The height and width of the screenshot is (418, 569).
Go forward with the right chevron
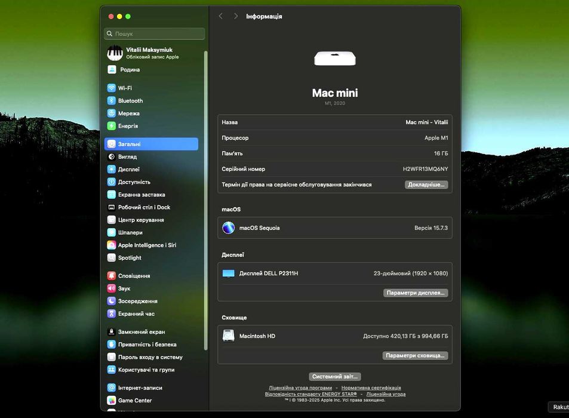click(236, 16)
